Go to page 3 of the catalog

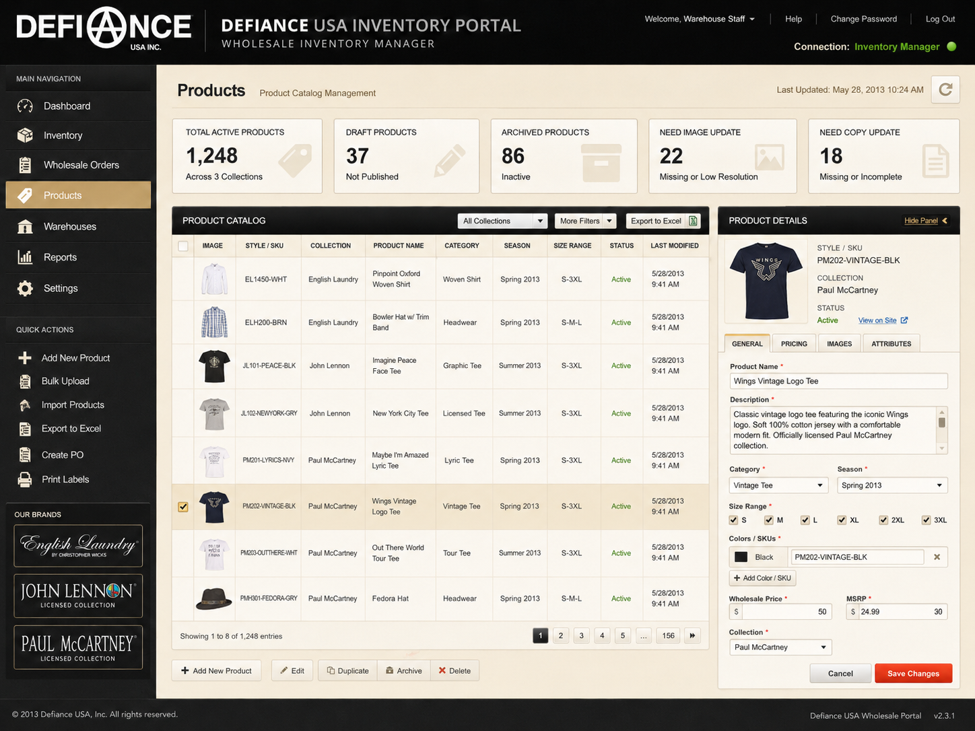(x=581, y=635)
